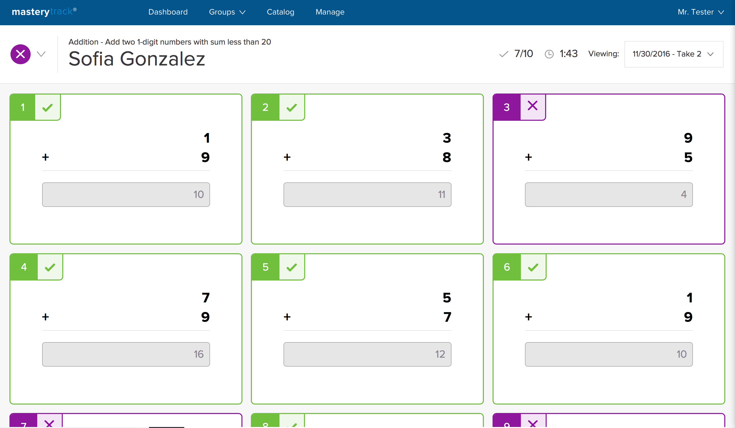Click the clock icon beside 1:43

tap(549, 54)
